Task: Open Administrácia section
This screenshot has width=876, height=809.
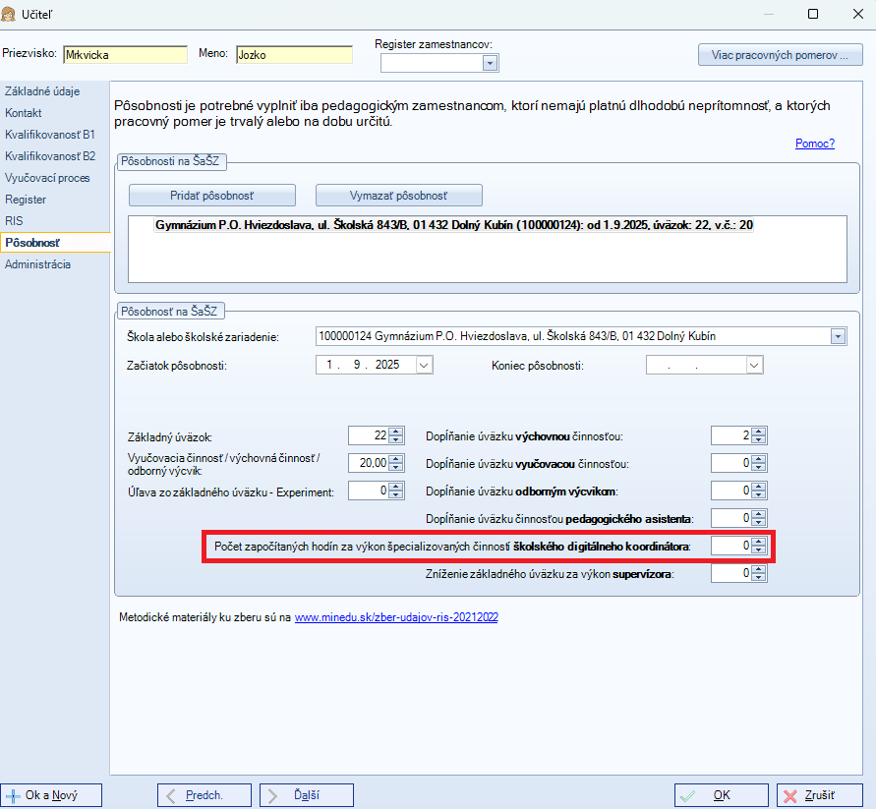Action: (37, 264)
